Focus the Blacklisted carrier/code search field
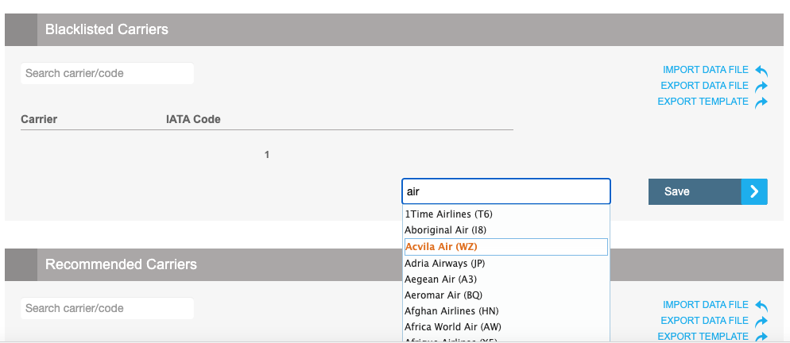The width and height of the screenshot is (790, 343). pyautogui.click(x=107, y=73)
